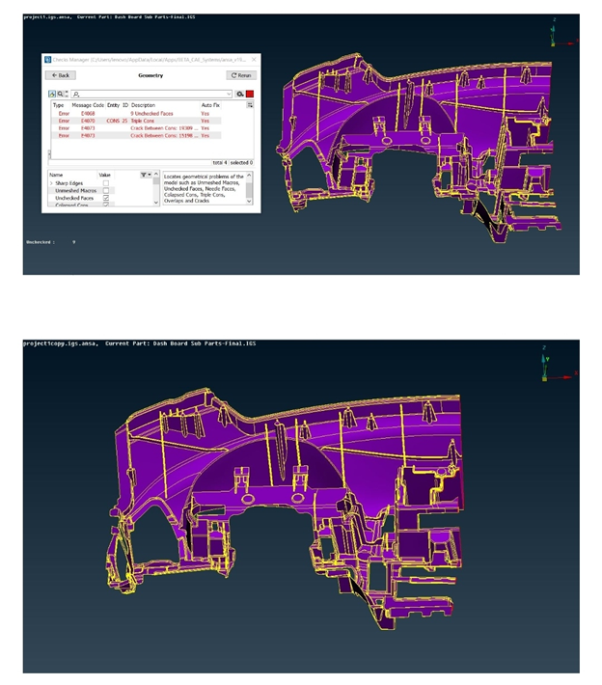Open the filter dropdown in the Name panel

(146, 175)
